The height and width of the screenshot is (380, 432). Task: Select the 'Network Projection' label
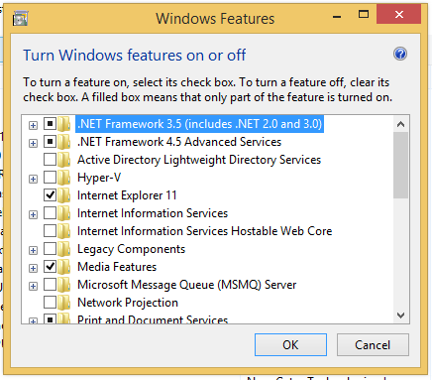[x=128, y=303]
